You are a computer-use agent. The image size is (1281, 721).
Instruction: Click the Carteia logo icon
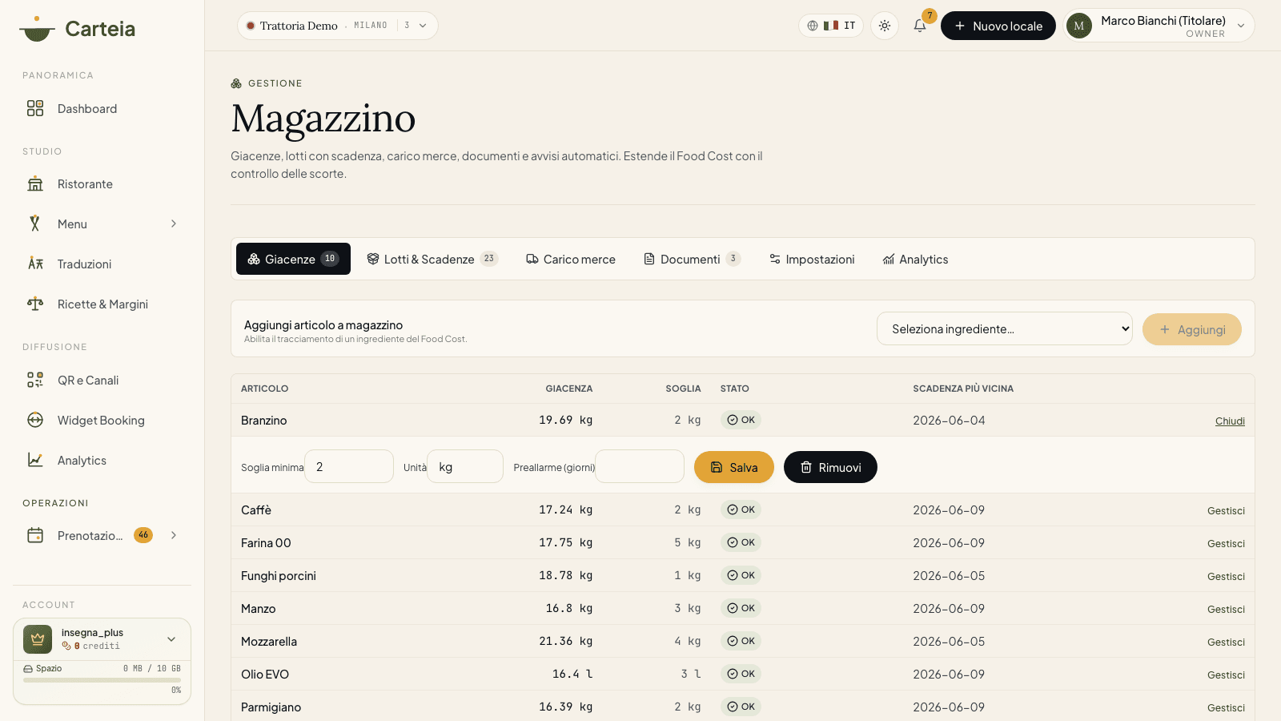pyautogui.click(x=37, y=29)
